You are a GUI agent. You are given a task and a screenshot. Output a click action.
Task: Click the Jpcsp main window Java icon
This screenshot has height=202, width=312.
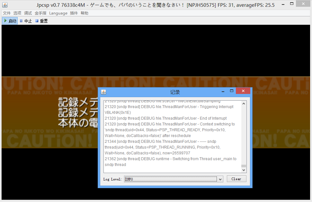pos(5,5)
